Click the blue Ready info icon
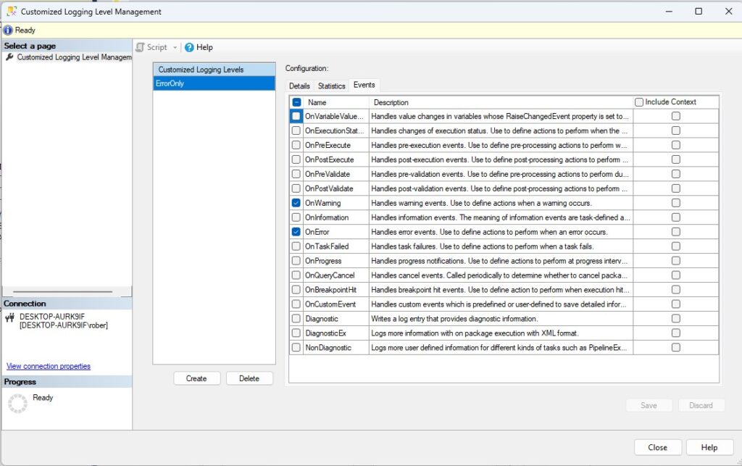 tap(7, 30)
